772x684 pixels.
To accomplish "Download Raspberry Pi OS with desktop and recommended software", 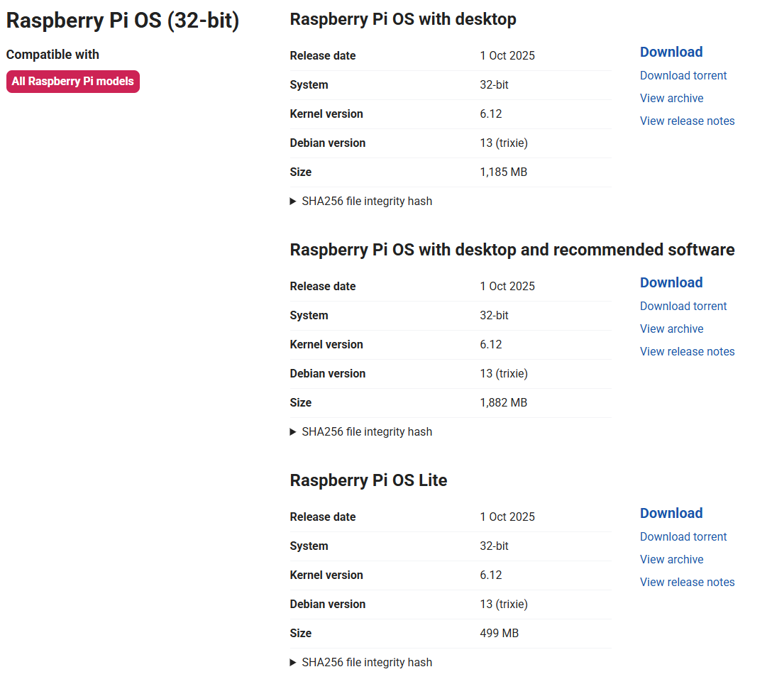I will point(671,282).
